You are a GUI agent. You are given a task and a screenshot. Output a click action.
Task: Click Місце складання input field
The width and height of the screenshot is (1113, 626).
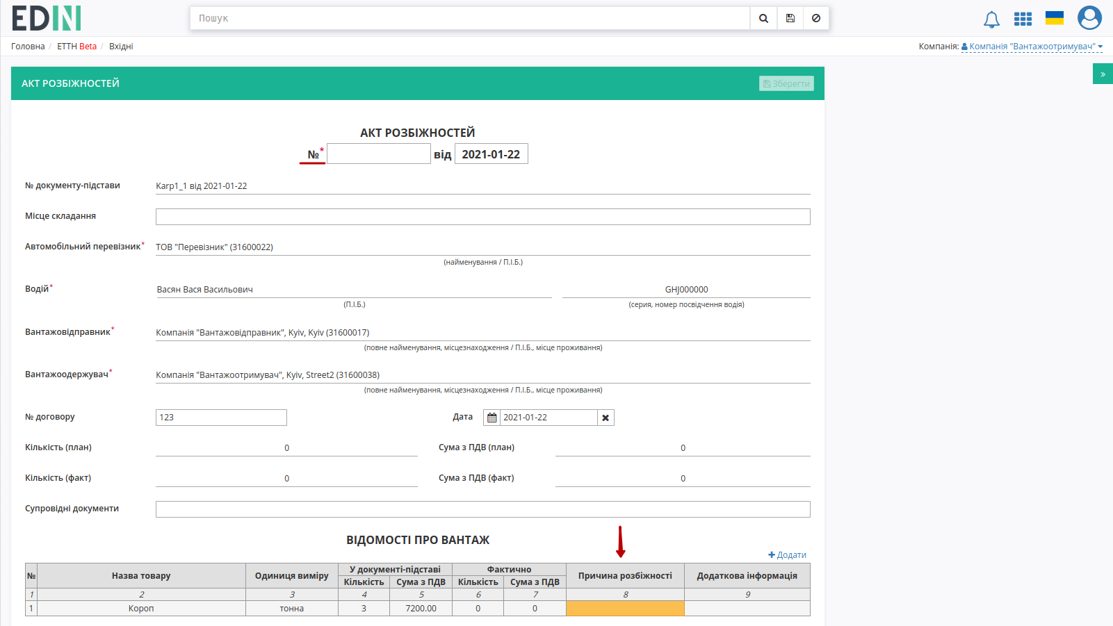point(483,217)
